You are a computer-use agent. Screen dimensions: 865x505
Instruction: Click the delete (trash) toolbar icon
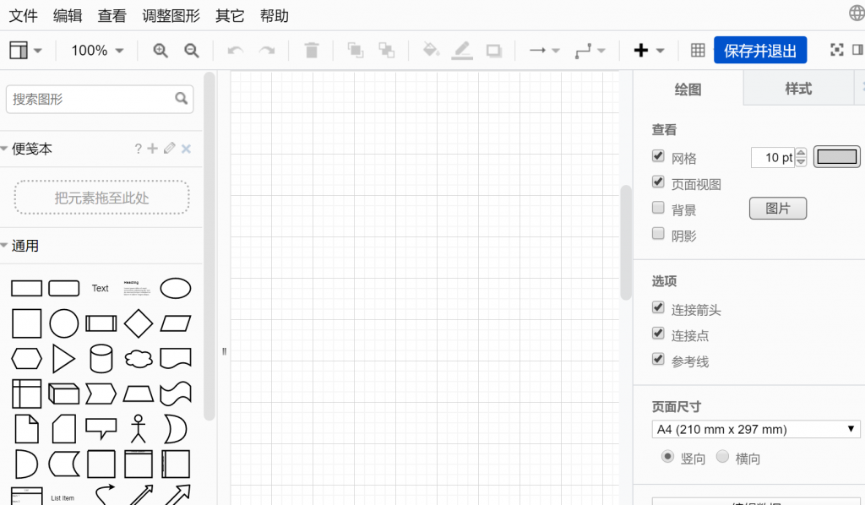click(311, 50)
